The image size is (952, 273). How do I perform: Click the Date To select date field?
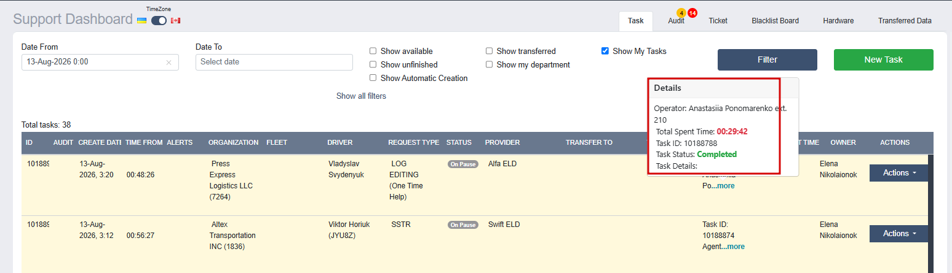(x=274, y=62)
